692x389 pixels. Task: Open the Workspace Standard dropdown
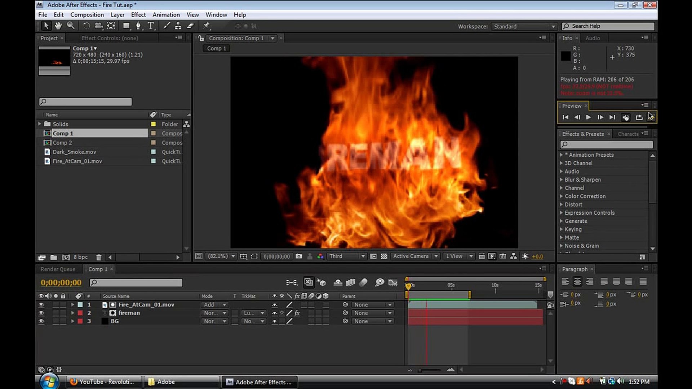point(524,26)
